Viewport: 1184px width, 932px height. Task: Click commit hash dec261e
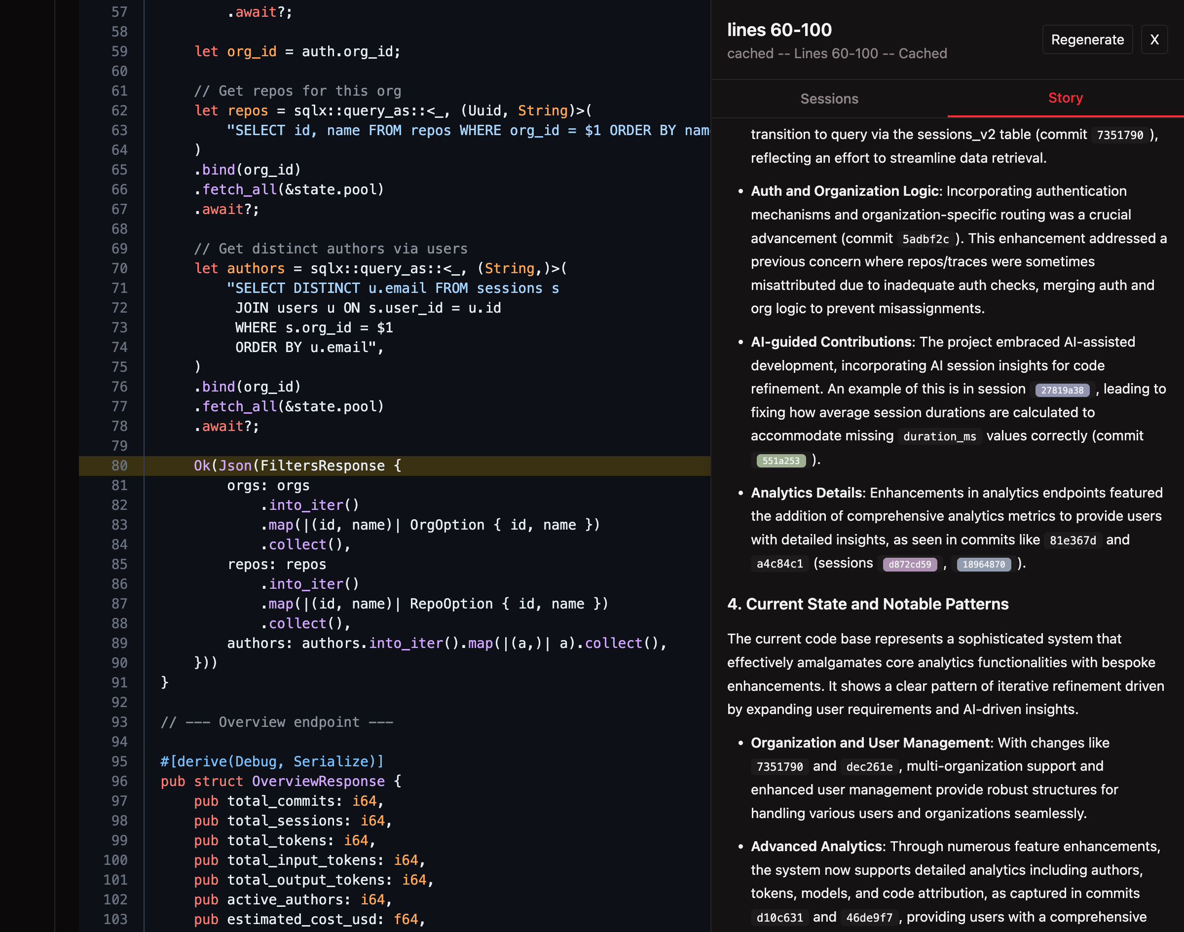pos(869,767)
